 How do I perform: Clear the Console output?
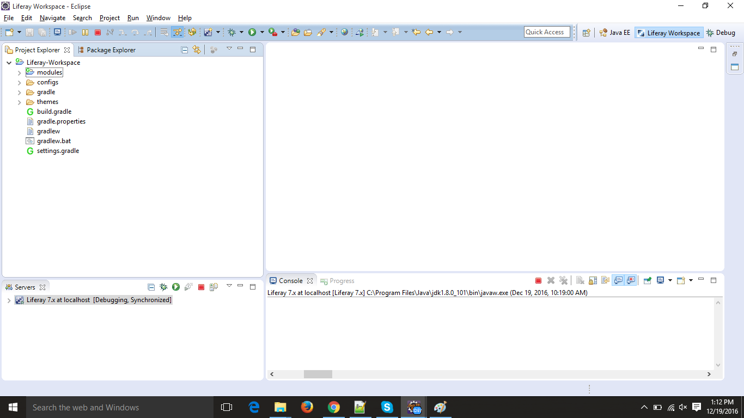(580, 280)
